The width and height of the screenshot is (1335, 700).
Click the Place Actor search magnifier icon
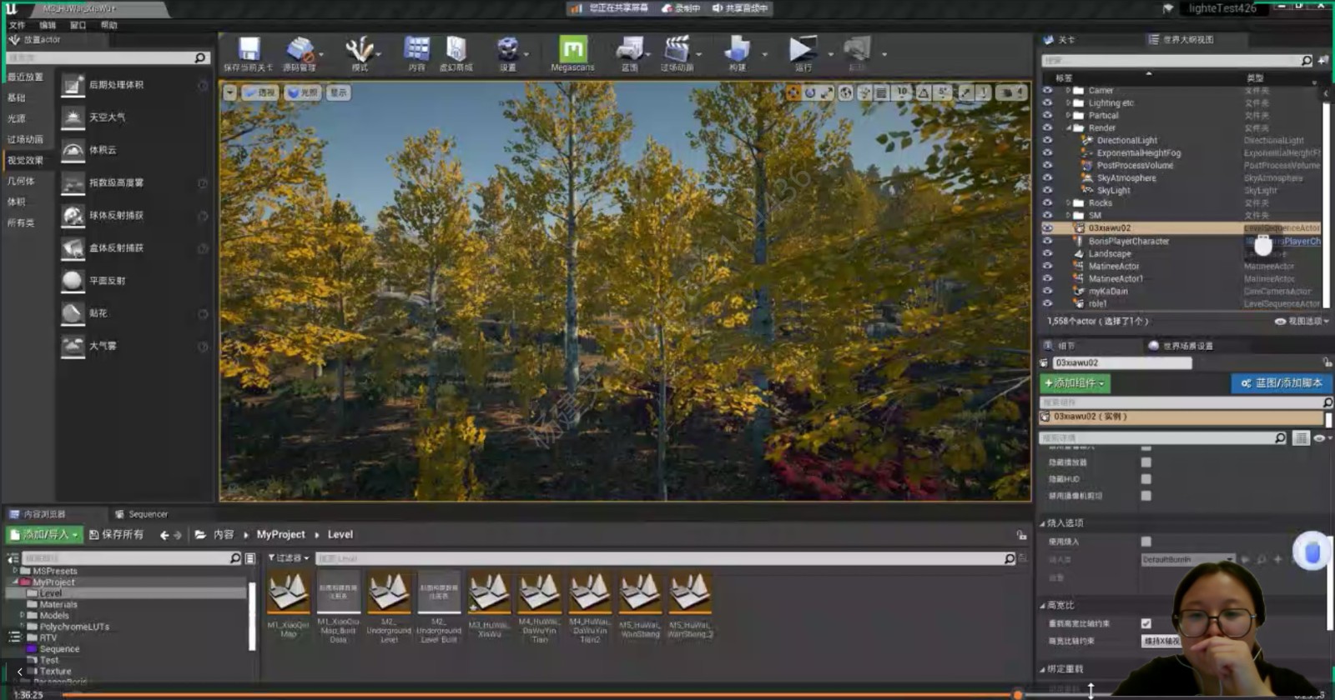[199, 57]
